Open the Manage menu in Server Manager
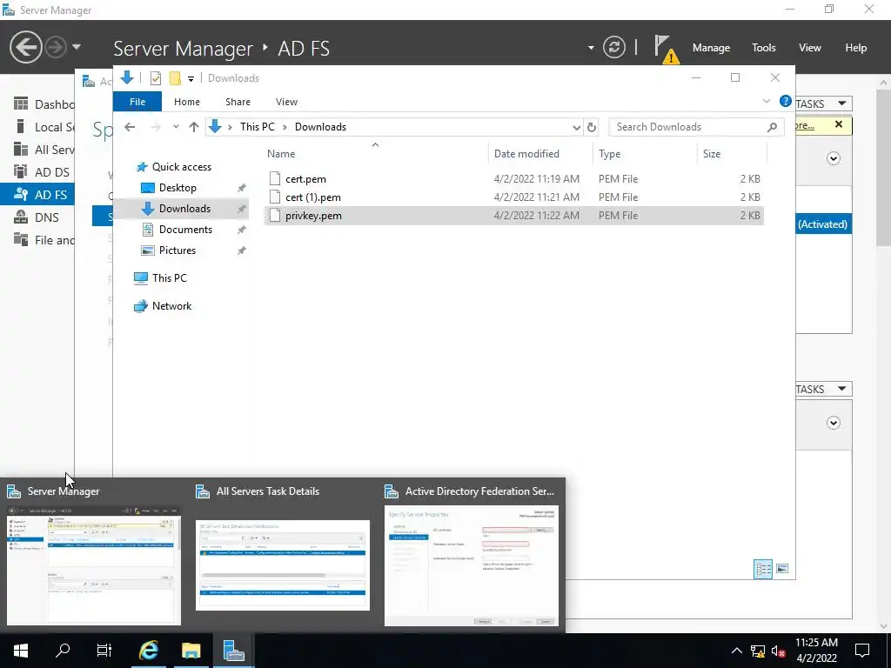891x668 pixels. [711, 48]
